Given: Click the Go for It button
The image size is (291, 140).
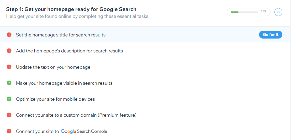Looking at the screenshot, I should (x=271, y=35).
